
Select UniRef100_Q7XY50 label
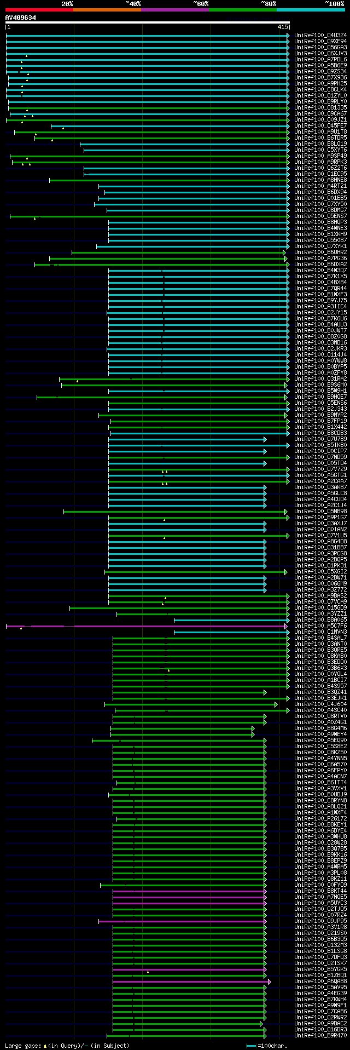(320, 204)
